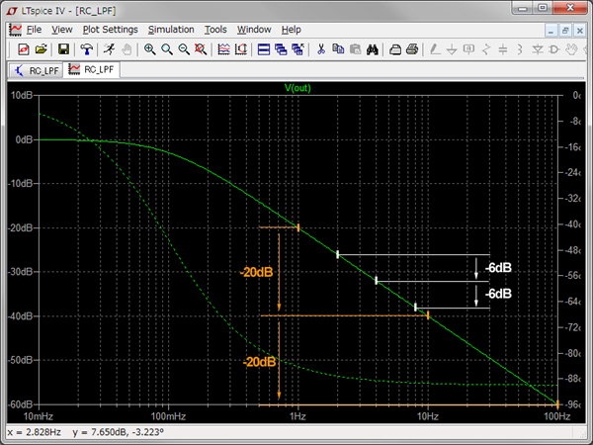
Task: Click the binoculars find icon
Action: pyautogui.click(x=373, y=49)
